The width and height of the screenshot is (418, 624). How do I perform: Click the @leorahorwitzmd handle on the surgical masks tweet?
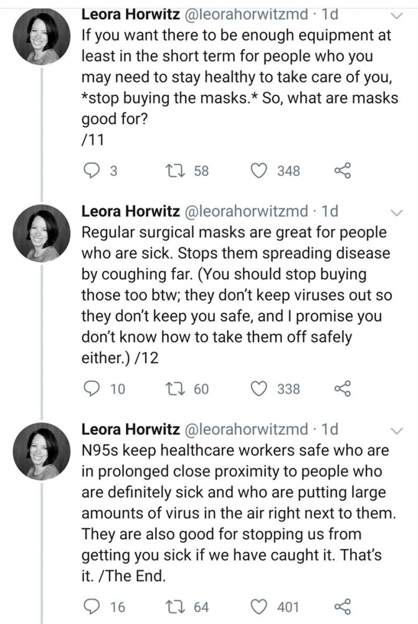point(246,212)
